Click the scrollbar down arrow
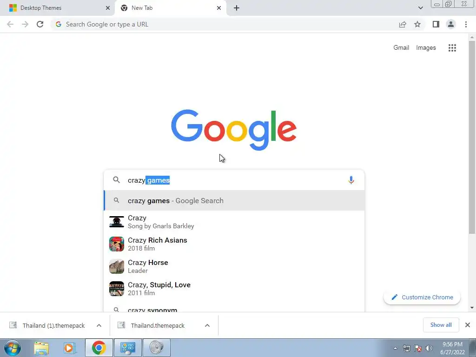The image size is (476, 357). pos(472,308)
